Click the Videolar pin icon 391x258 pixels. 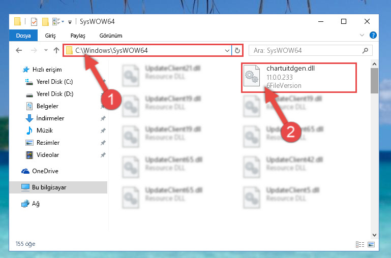pyautogui.click(x=103, y=155)
